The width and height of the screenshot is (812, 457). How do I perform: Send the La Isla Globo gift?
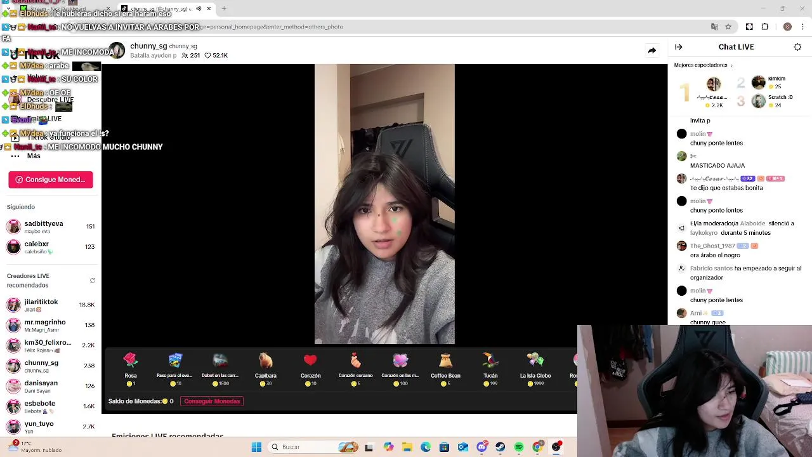[535, 369]
